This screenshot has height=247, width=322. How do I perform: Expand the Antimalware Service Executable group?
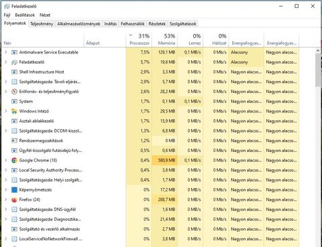(6, 52)
